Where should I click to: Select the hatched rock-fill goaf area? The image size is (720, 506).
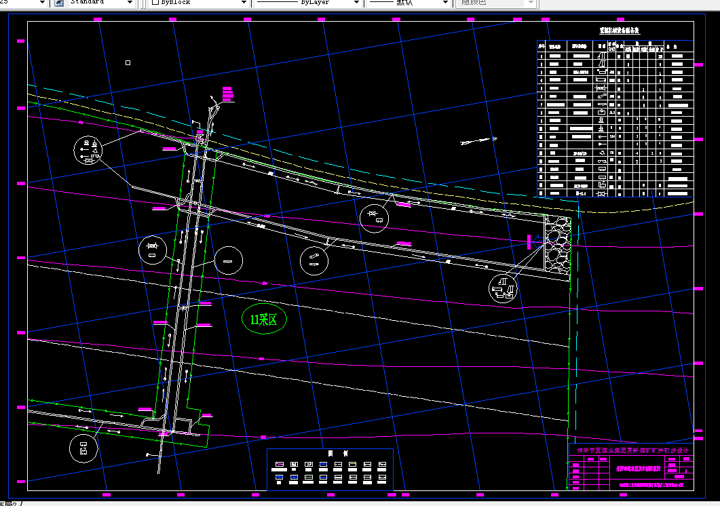tap(557, 246)
